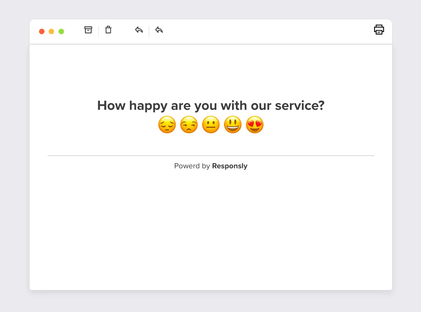Click the "Powerd by" footer text

(192, 166)
